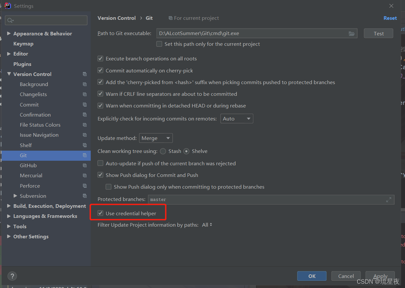Viewport: 405px width, 288px height.
Task: Click the For current project icon in header
Action: pos(170,18)
